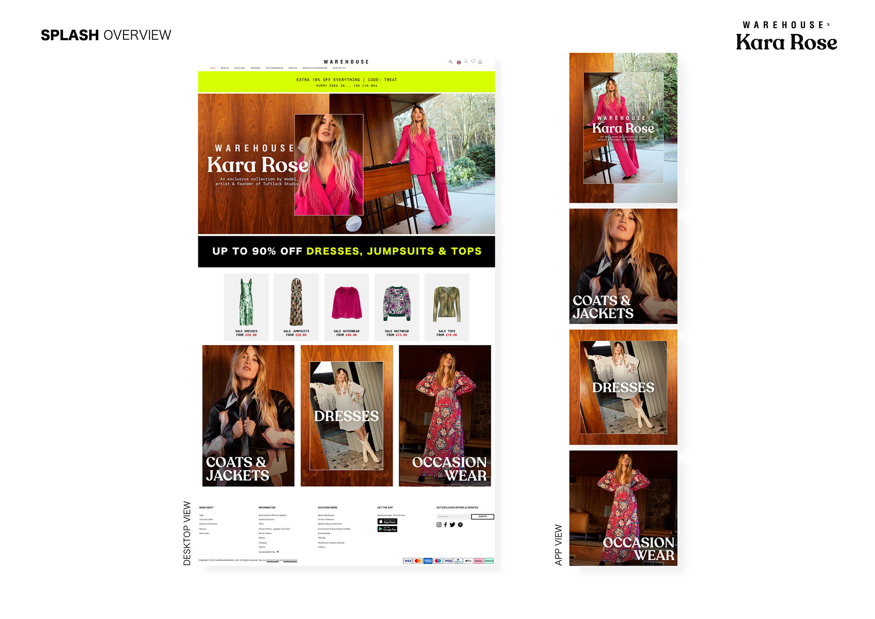Click the underlined privacy notice copyright link
This screenshot has width=875, height=619.
pyautogui.click(x=290, y=560)
